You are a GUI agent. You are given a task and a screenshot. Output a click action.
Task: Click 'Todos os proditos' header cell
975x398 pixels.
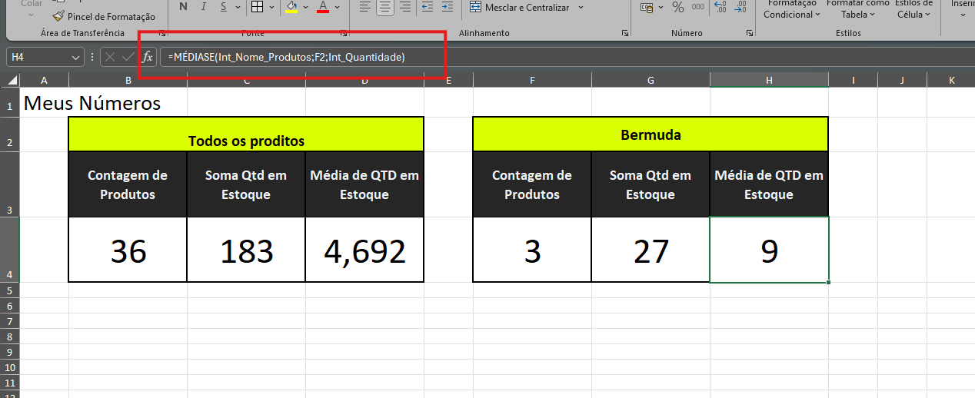point(246,134)
